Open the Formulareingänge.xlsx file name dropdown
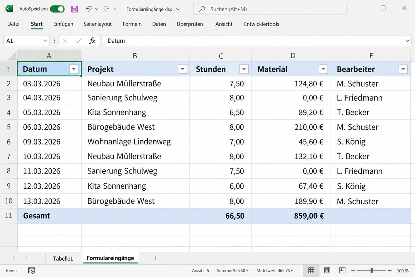 (x=178, y=9)
